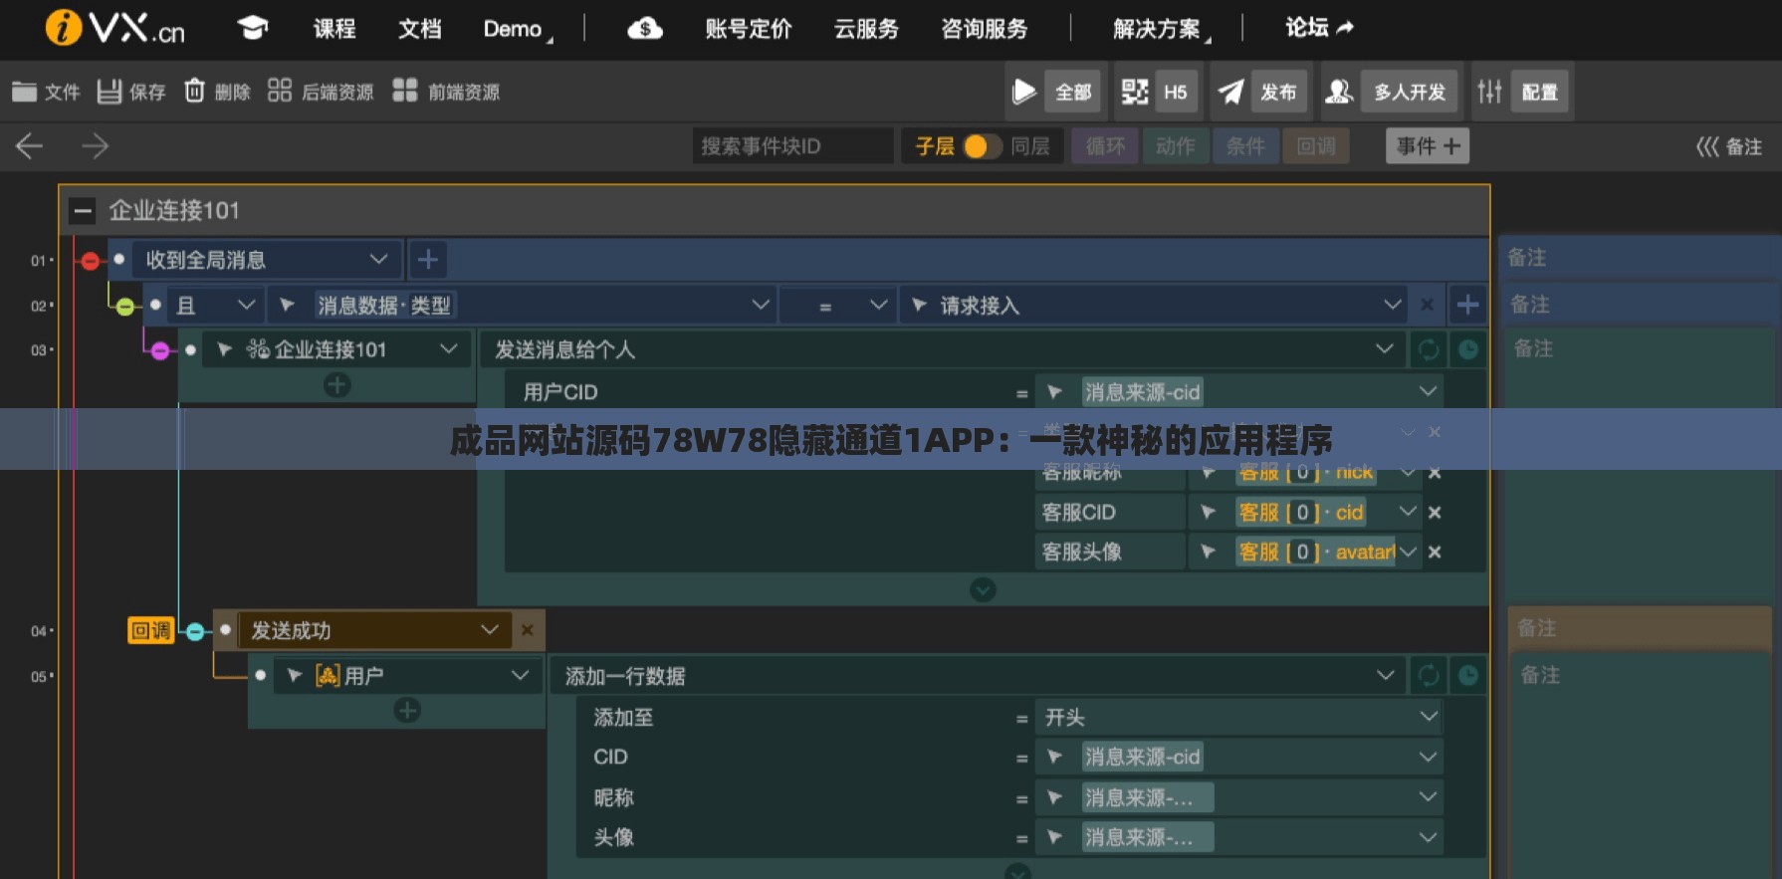
Task: Open 解决方案 menu
Action: (1161, 29)
